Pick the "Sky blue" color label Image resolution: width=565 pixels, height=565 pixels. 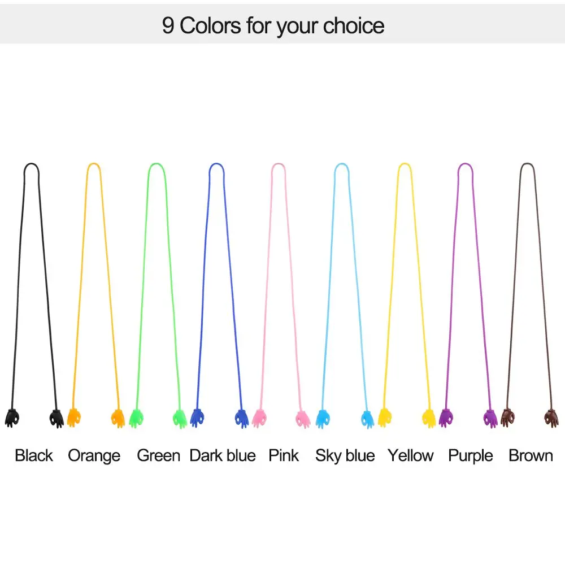pyautogui.click(x=345, y=455)
